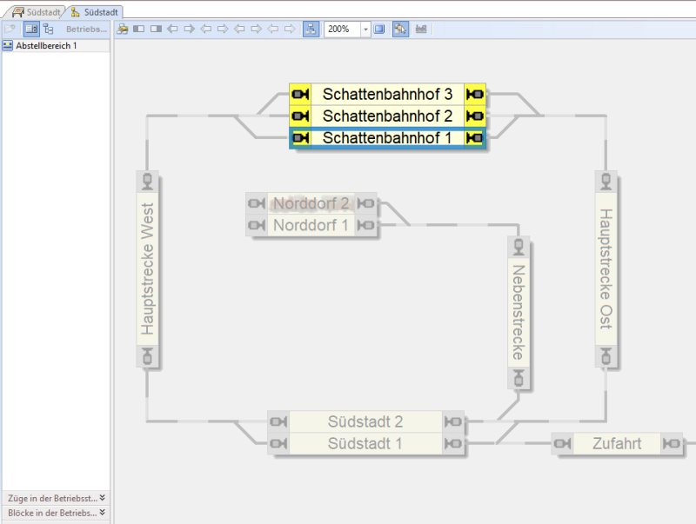Screen dimensions: 696x524
Task: Click right train marker of Schattenbahnhof 2
Action: tap(475, 116)
